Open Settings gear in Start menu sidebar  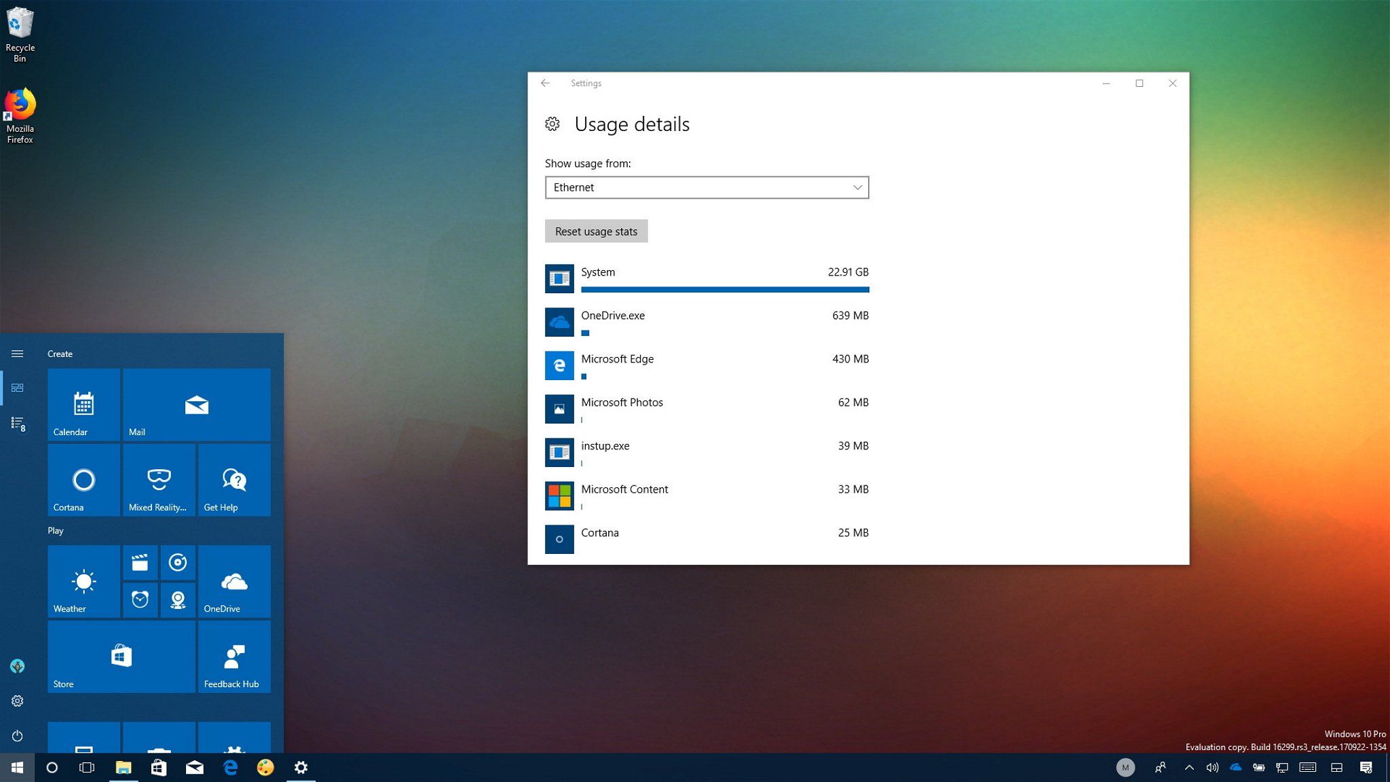tap(18, 701)
